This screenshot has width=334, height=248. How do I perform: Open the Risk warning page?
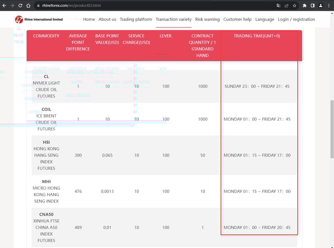[x=207, y=19]
